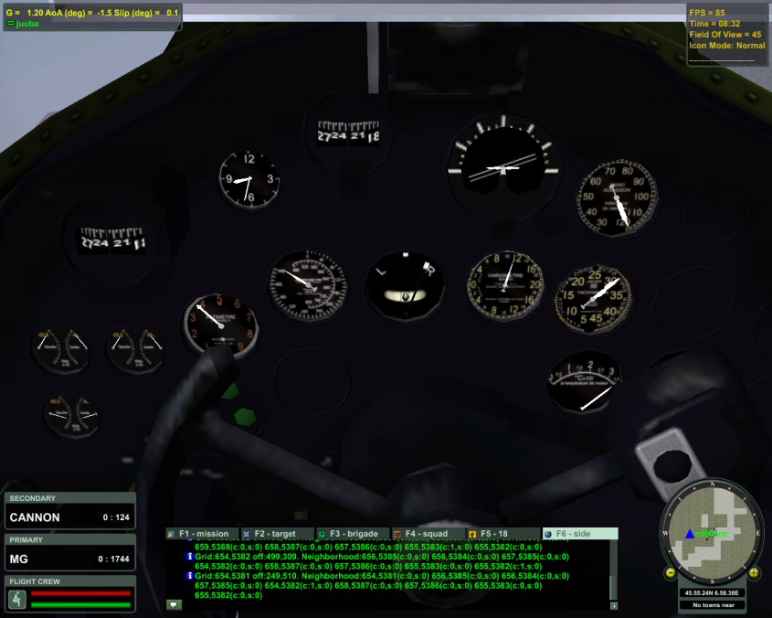Screen dimensions: 772x618
Task: Click the tachometer gauge showing 20 25 35
Action: [x=593, y=299]
